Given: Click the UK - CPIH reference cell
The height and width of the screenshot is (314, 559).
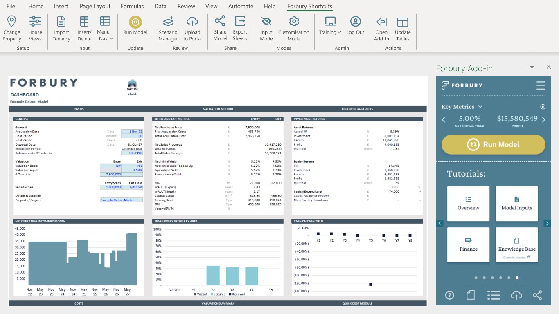Looking at the screenshot, I should (x=132, y=153).
